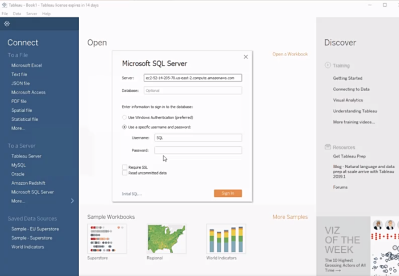Connect to a PDF file
399x276 pixels.
[x=19, y=101]
